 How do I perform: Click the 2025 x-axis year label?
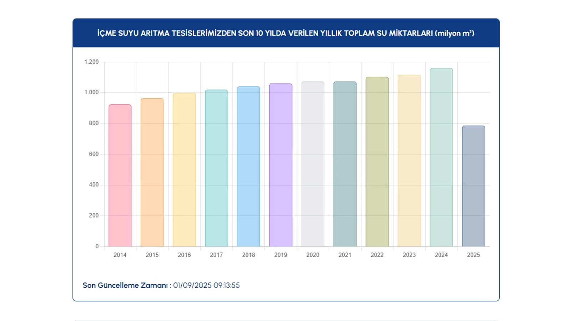click(x=473, y=255)
